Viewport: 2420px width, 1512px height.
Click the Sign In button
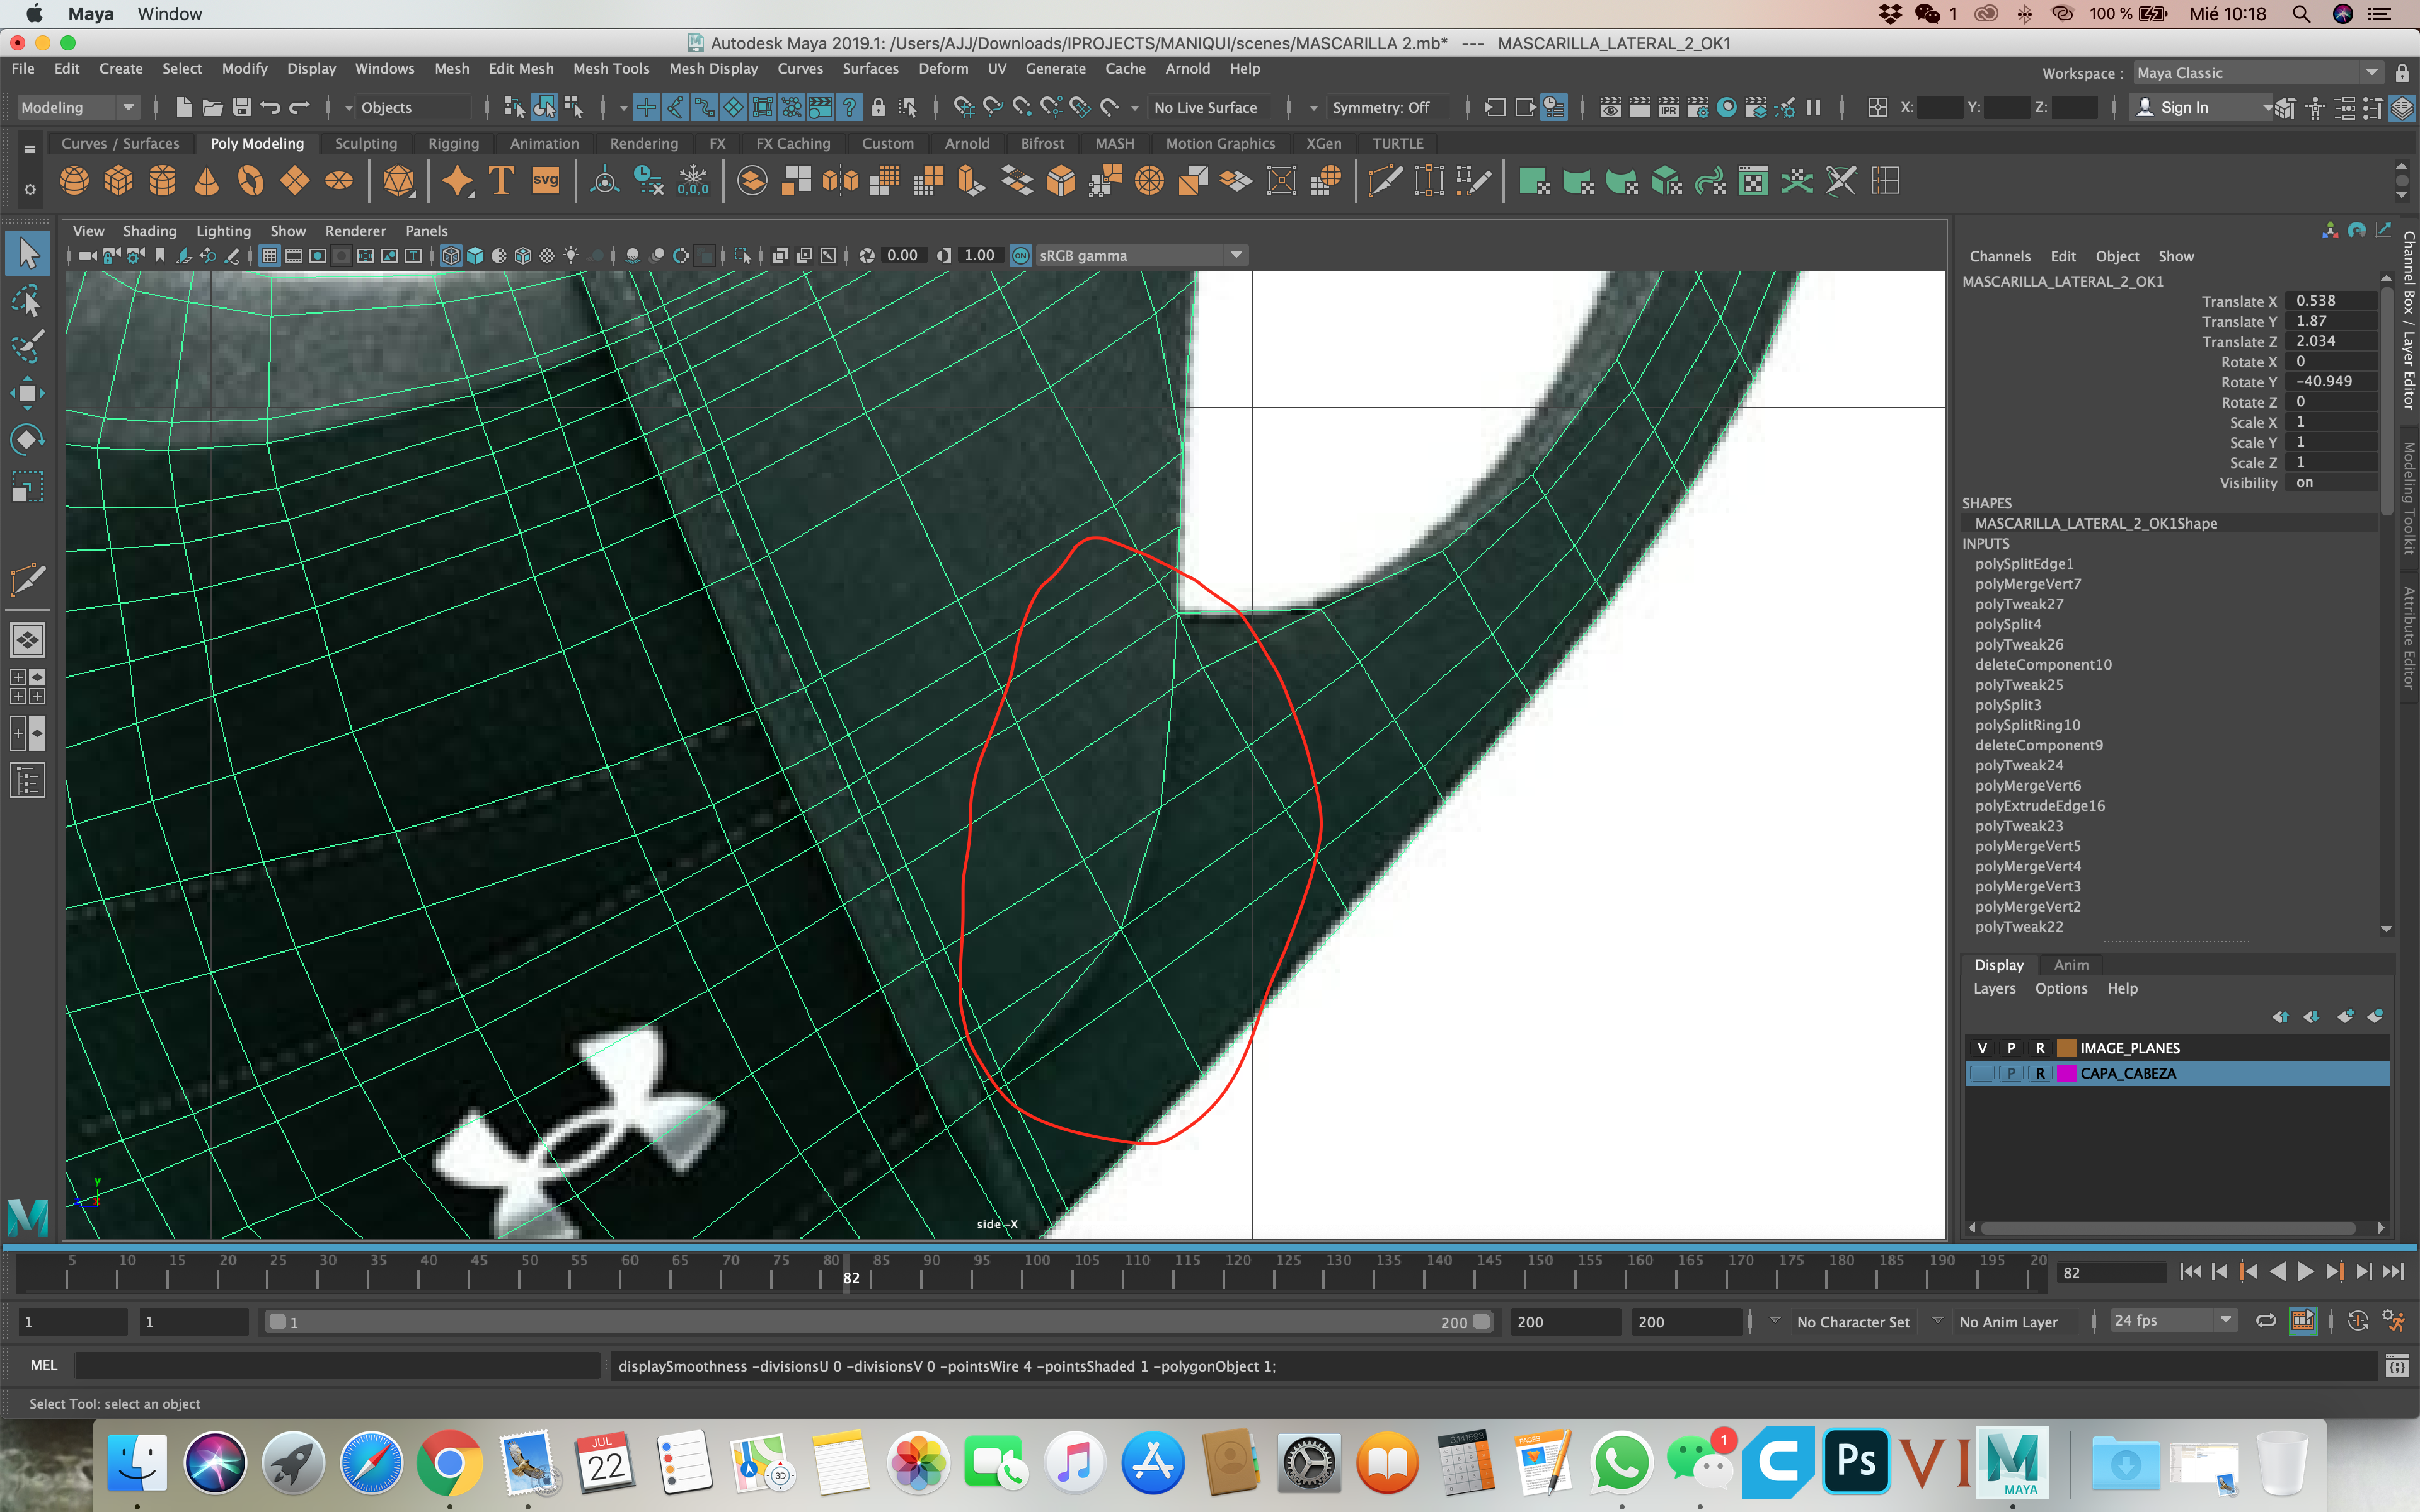[2184, 107]
